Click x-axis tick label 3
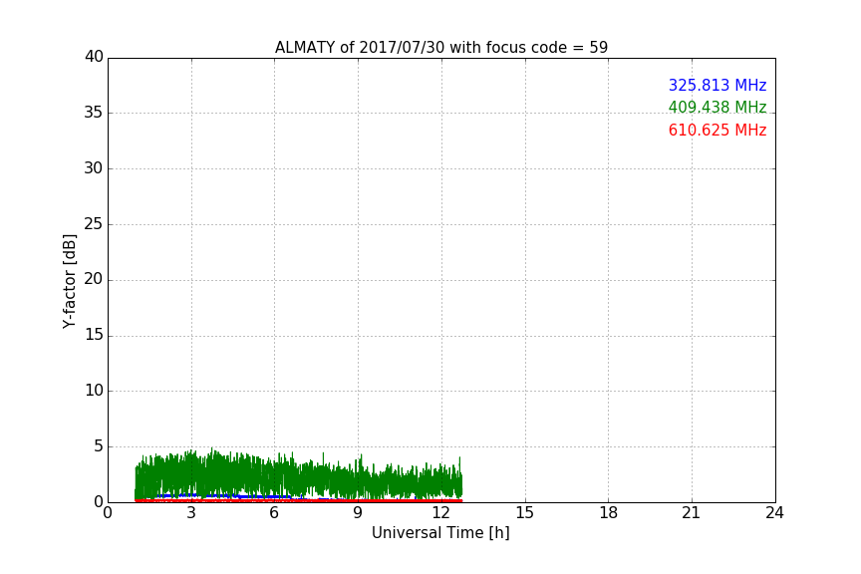861x574 pixels. tap(191, 513)
